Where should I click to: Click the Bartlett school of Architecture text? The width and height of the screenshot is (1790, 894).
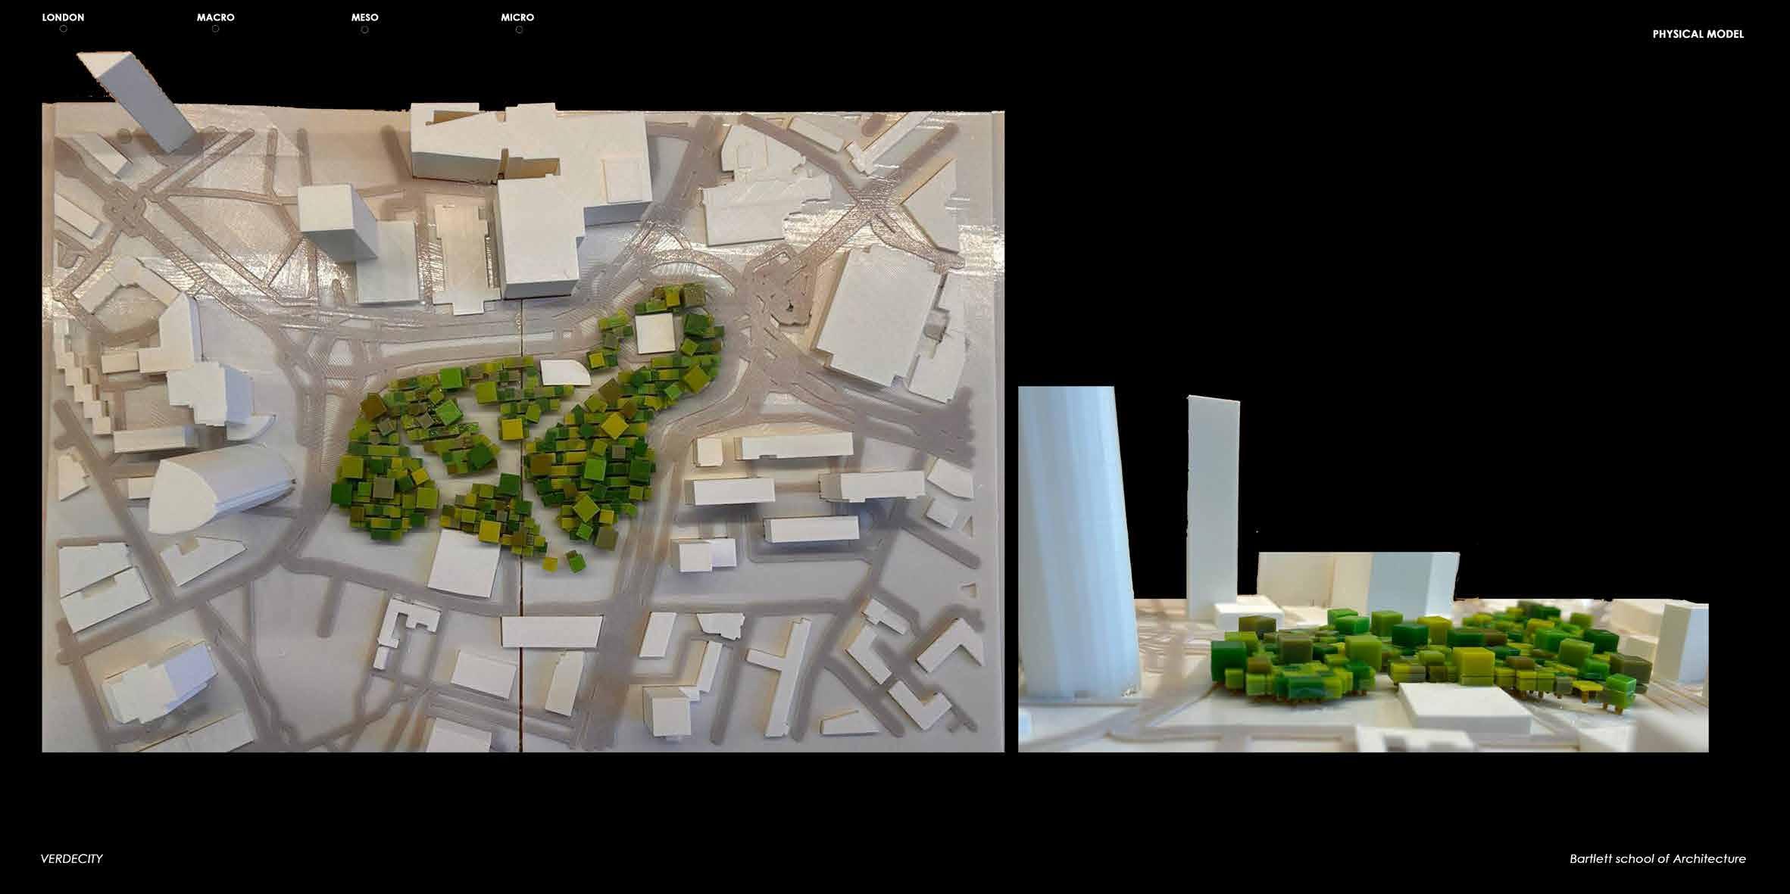tap(1657, 858)
